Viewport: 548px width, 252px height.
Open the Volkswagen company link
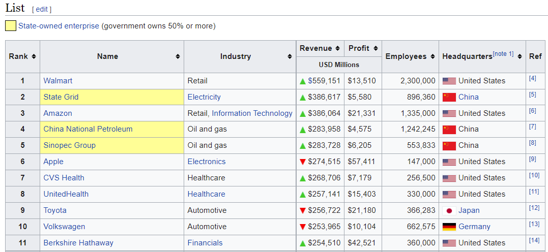click(64, 227)
